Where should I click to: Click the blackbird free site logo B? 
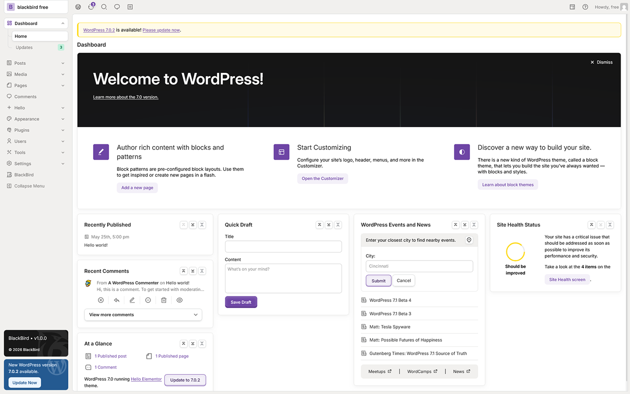point(11,7)
